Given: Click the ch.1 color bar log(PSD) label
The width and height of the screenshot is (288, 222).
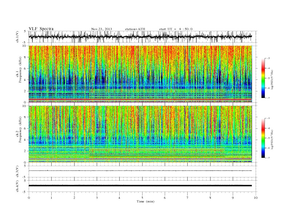Looking at the screenshot, I should coord(272,79).
